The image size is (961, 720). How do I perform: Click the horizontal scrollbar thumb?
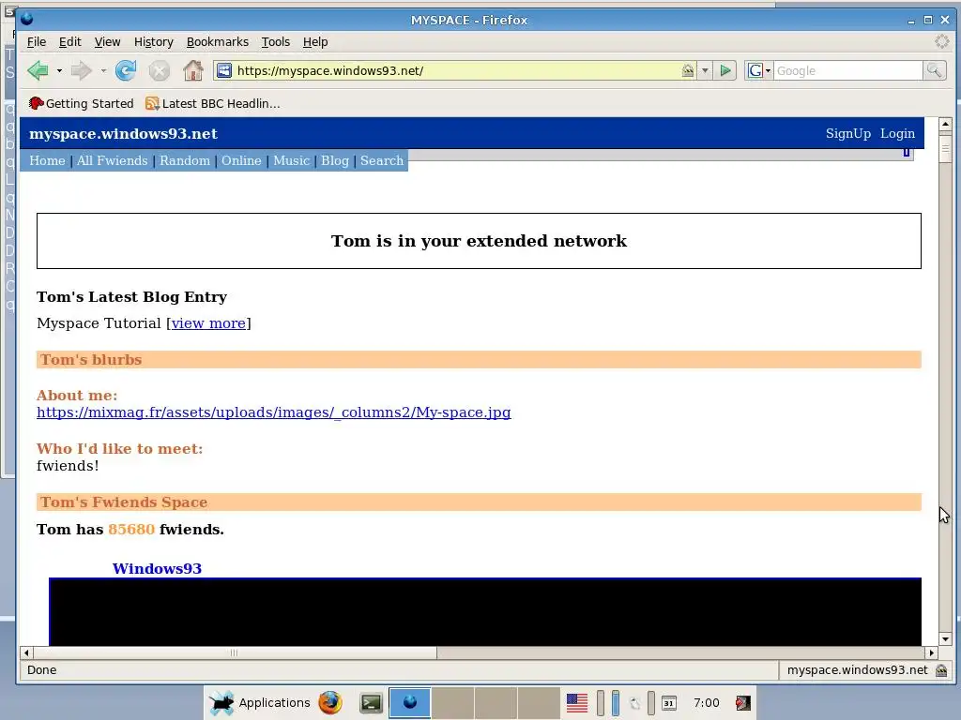(x=235, y=652)
